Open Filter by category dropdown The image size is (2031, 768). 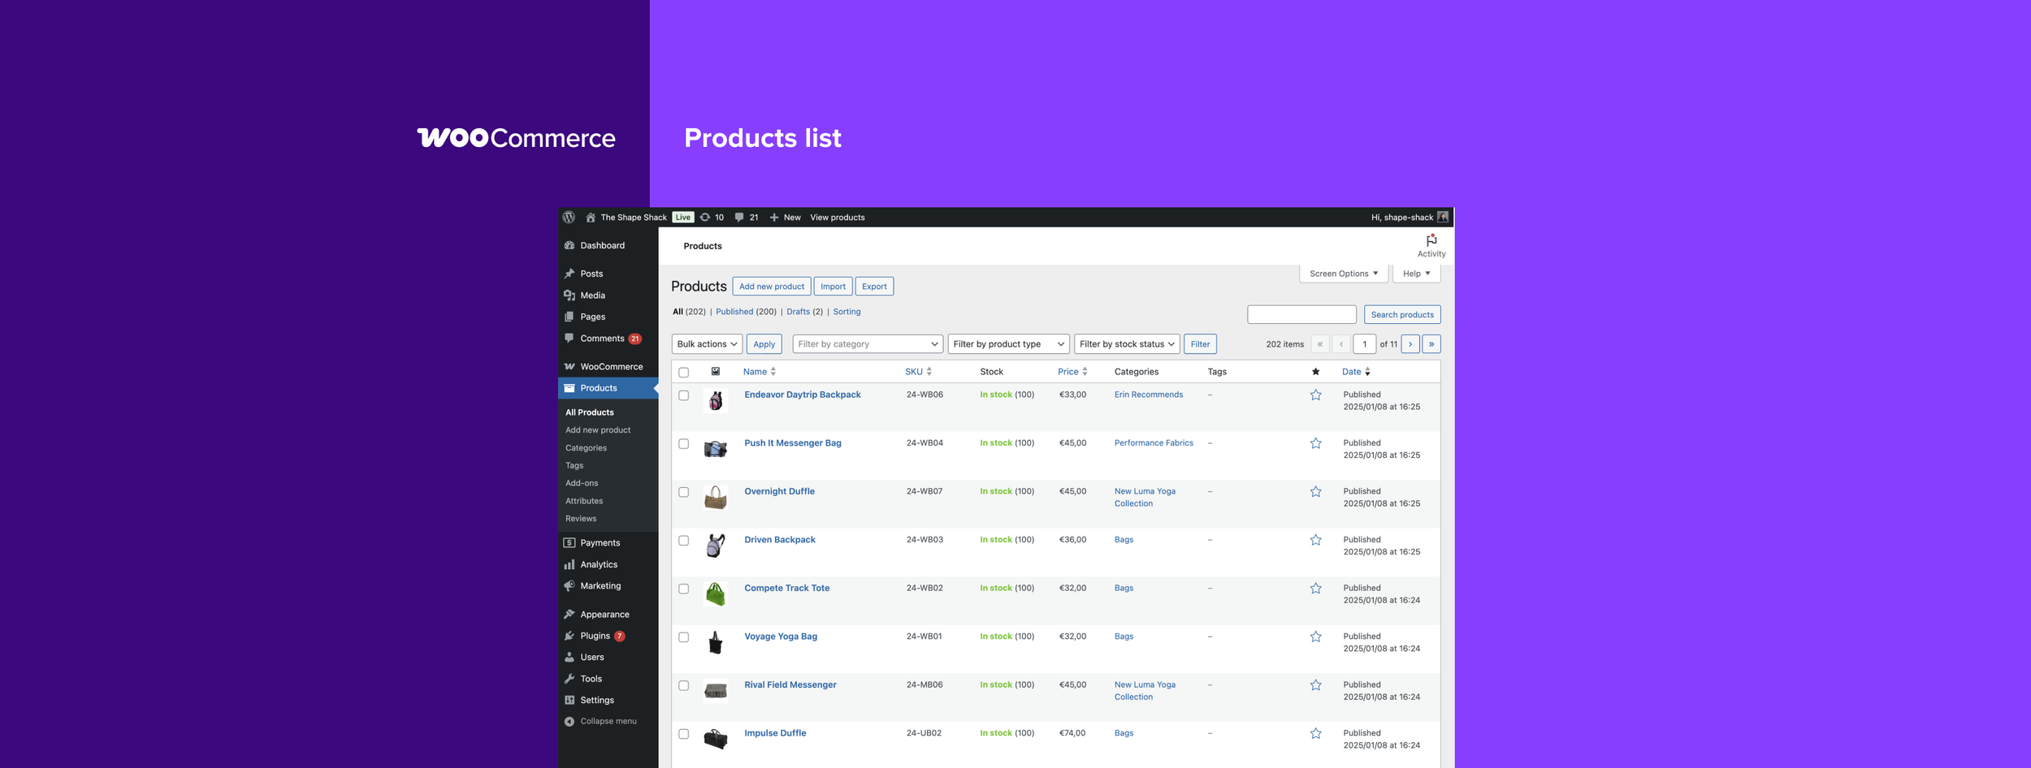click(868, 344)
